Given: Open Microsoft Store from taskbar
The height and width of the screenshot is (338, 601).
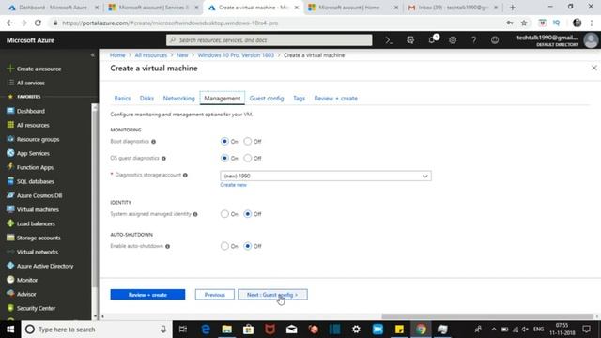Looking at the screenshot, I should pos(248,330).
